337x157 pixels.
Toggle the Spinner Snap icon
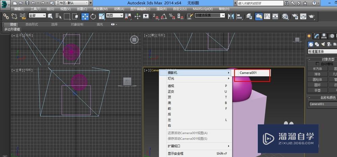pyautogui.click(x=180, y=16)
